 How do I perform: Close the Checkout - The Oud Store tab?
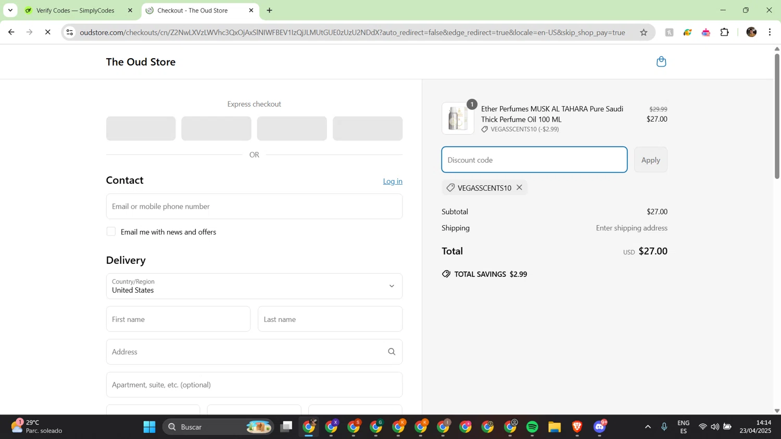click(x=251, y=10)
